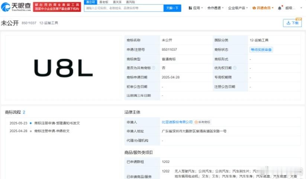This screenshot has height=179, width=306.
Task: Click the application date 2025-04-28 value
Action: point(171,77)
